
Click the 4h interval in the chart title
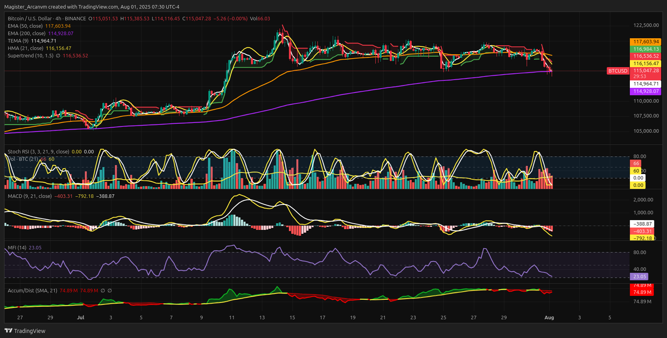pos(58,18)
